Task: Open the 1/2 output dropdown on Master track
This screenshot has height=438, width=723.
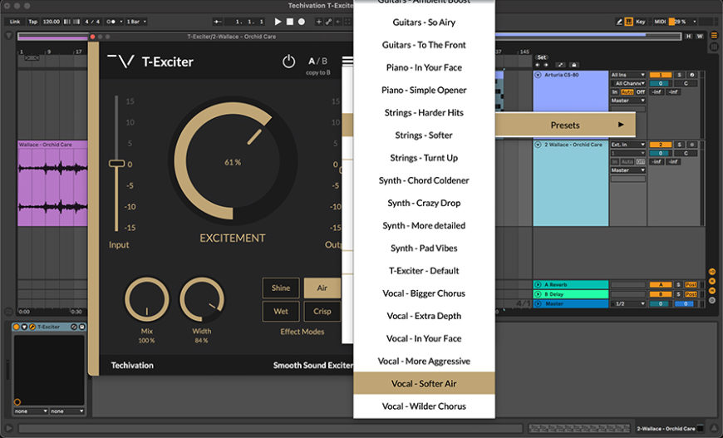Action: [628, 304]
